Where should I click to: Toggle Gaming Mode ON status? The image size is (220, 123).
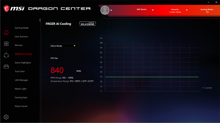(207, 11)
